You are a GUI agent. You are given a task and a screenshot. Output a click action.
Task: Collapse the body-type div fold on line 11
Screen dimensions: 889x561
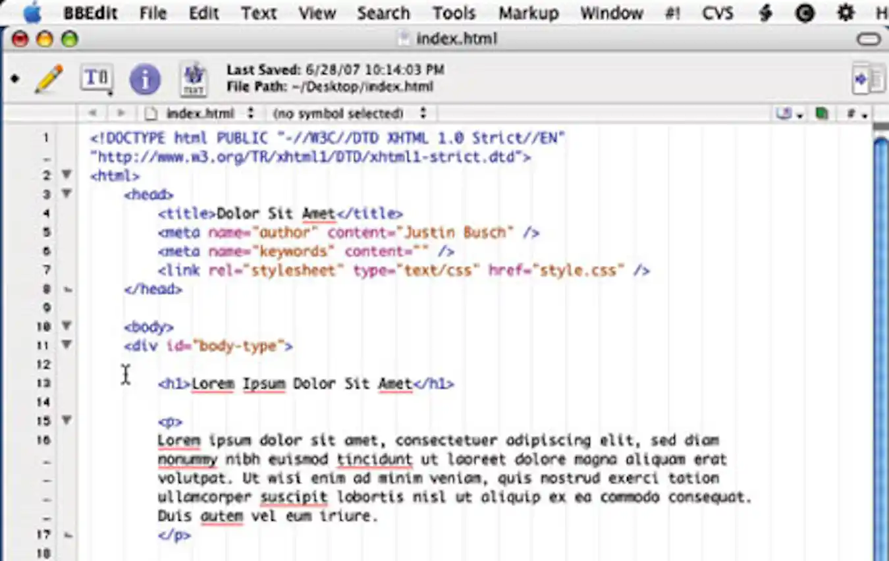[x=66, y=344]
